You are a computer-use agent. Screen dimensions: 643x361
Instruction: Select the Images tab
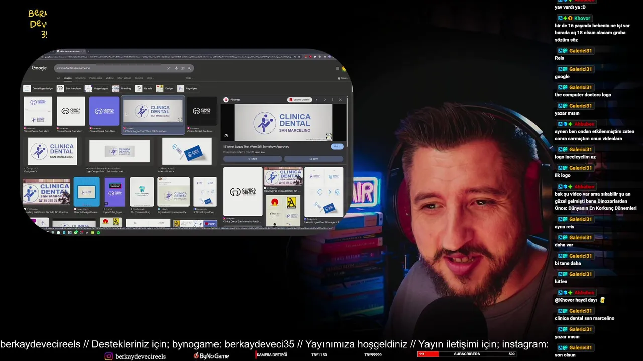(x=67, y=78)
